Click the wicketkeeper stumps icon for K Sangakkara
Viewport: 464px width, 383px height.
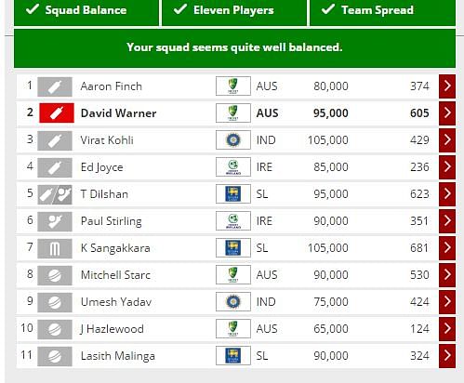point(55,248)
